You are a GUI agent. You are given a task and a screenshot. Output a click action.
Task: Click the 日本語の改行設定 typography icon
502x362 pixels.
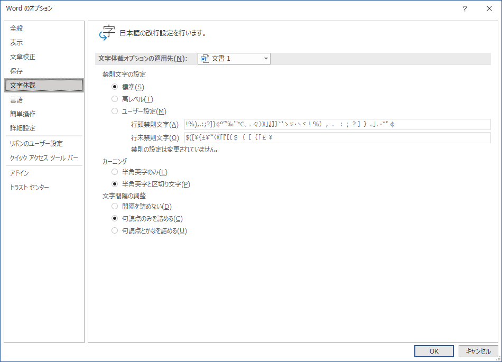pyautogui.click(x=107, y=33)
